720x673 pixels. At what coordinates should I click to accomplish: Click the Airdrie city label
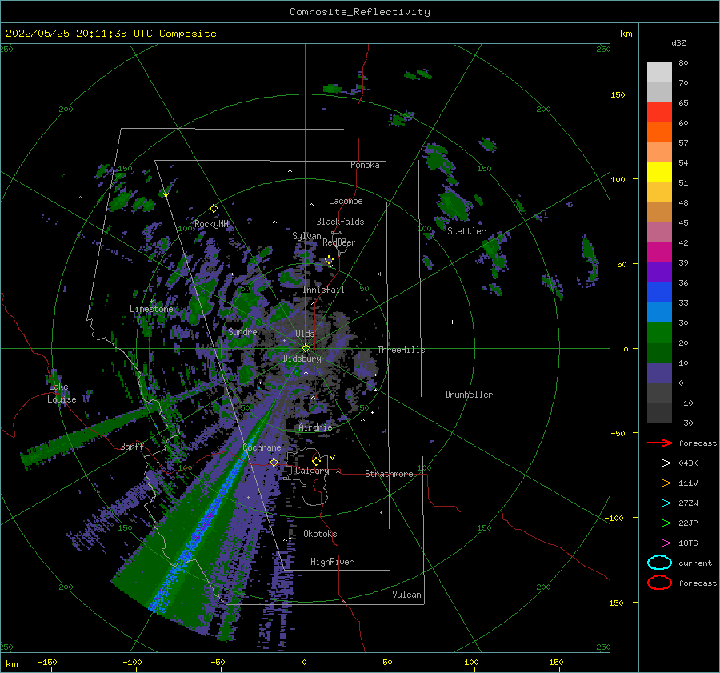[315, 427]
